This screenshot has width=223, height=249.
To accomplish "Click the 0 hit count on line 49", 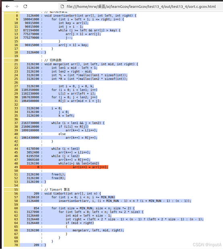I will [x=38, y=167].
